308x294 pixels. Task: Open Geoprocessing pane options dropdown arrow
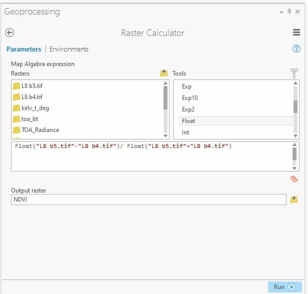281,12
